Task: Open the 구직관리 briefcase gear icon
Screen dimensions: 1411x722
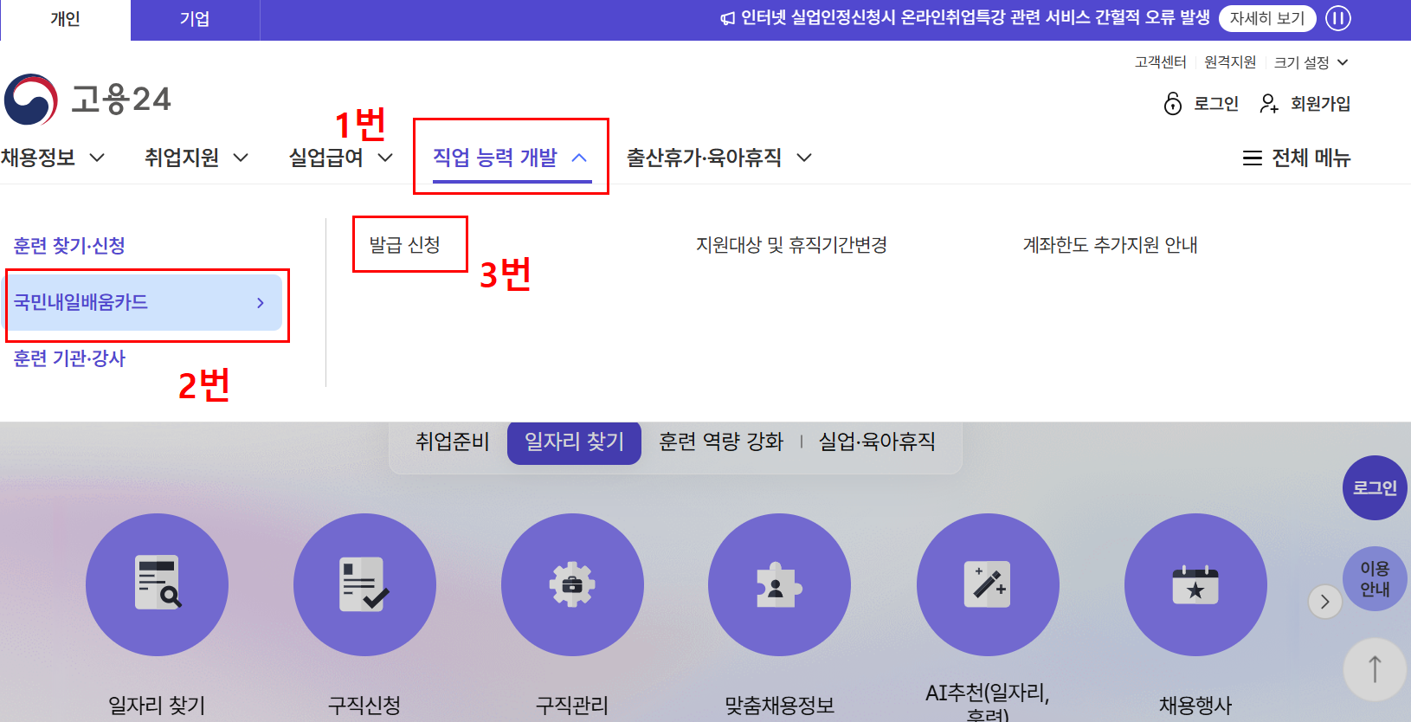Action: coord(572,584)
